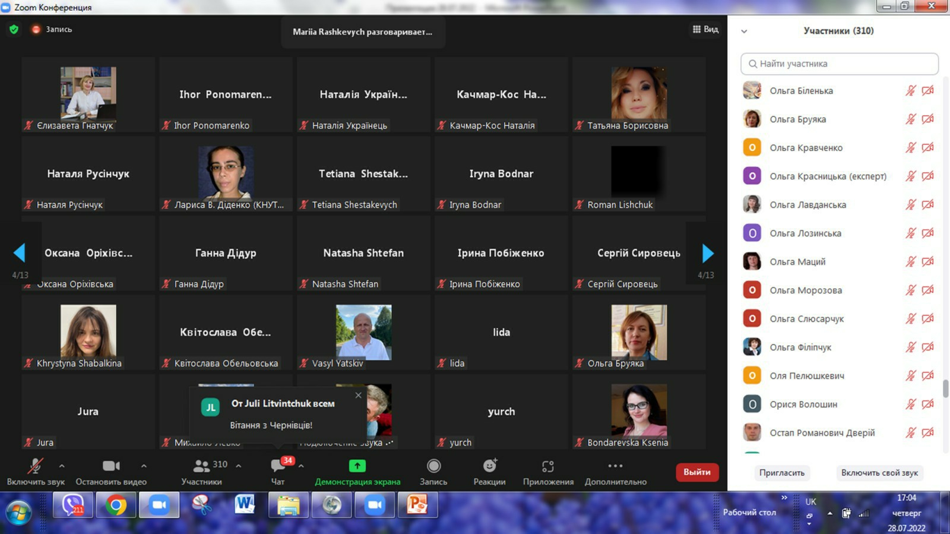Go to previous gallery page arrow

point(20,254)
